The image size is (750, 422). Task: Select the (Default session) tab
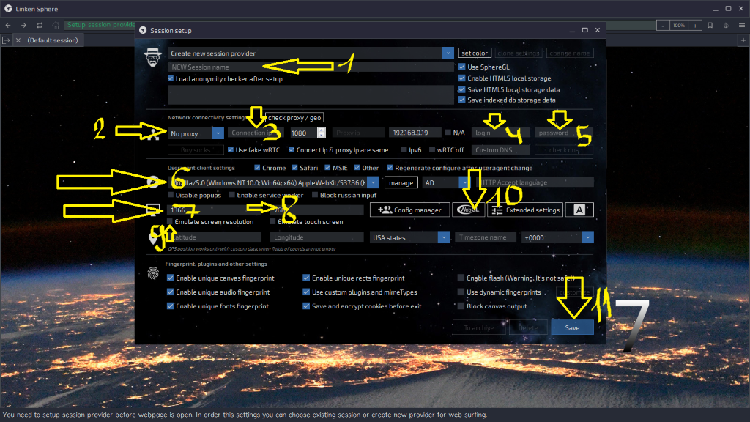tap(52, 40)
